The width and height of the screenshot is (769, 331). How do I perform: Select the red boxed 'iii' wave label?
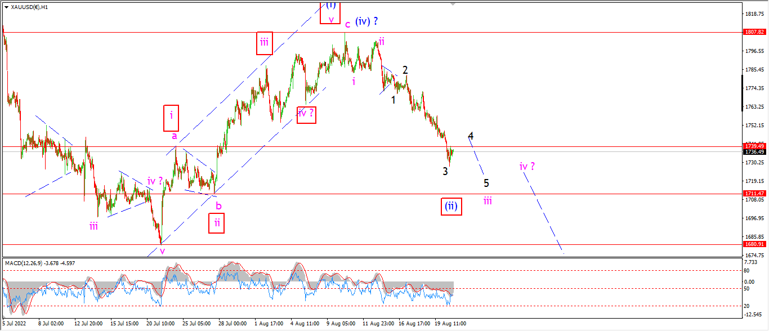(265, 43)
